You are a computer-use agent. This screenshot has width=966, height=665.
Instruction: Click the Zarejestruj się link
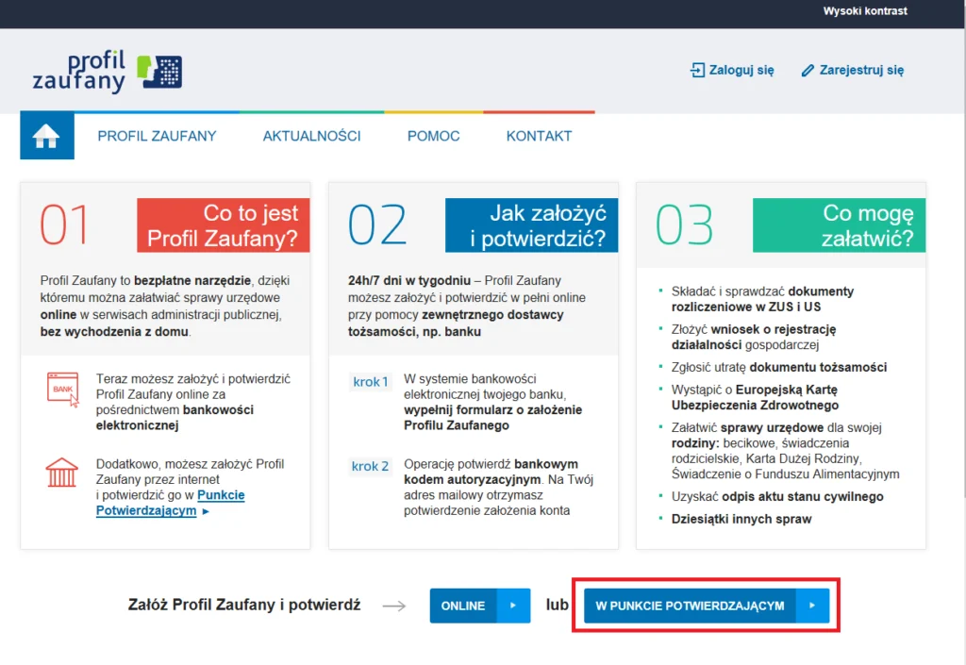[x=861, y=70]
